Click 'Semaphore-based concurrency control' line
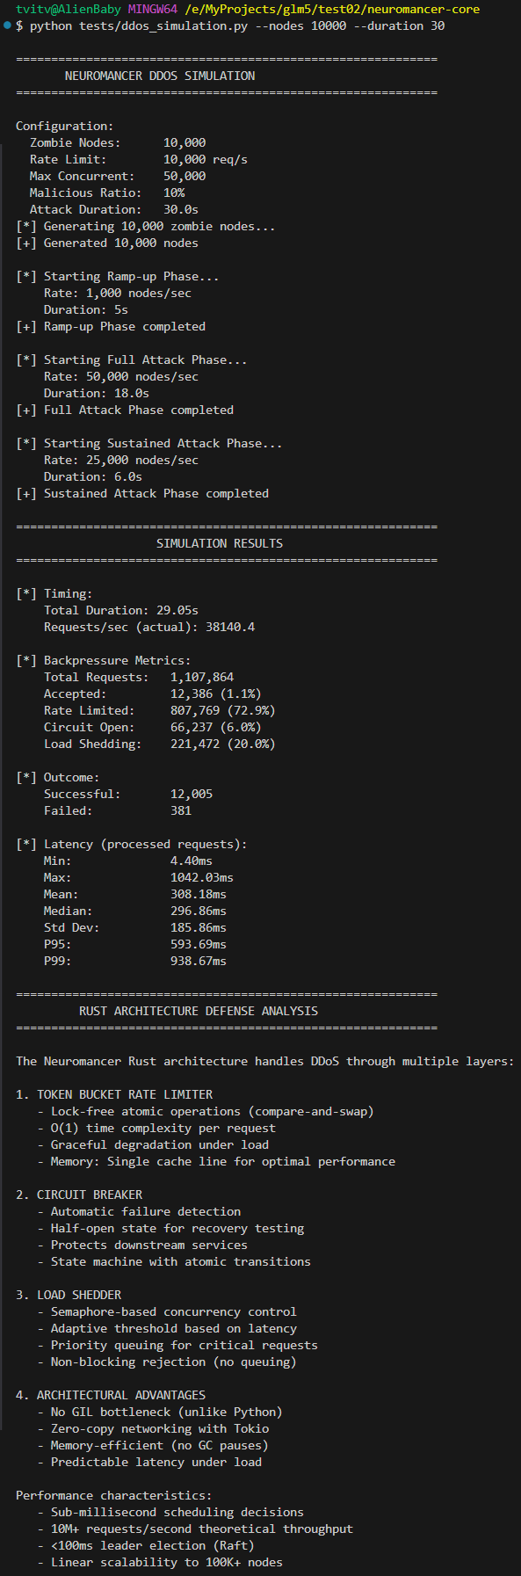The image size is (521, 1576). click(167, 1312)
